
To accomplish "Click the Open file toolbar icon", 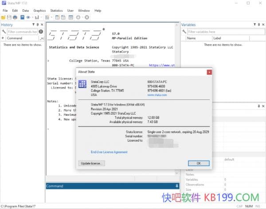I will (4, 17).
